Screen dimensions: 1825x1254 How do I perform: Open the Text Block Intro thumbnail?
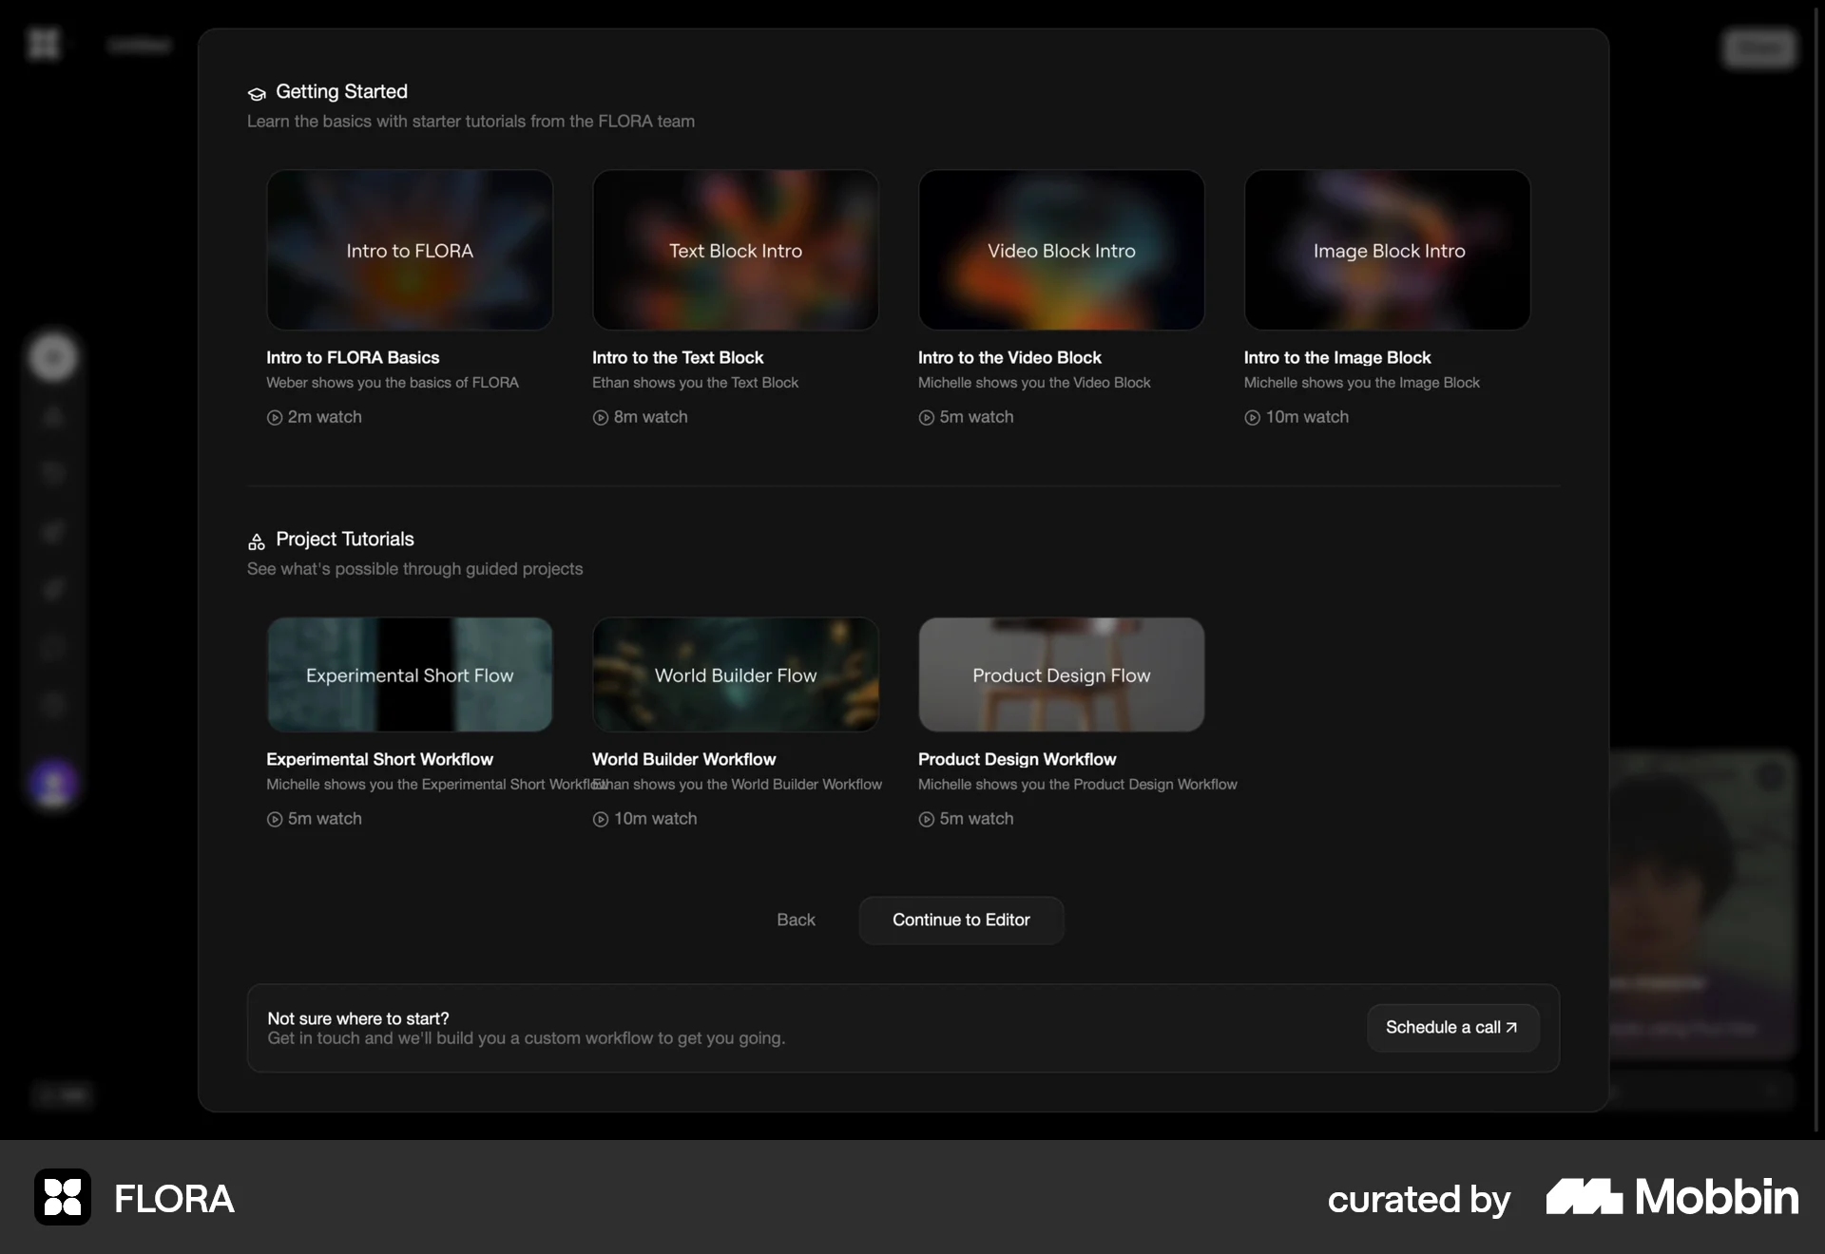point(736,250)
